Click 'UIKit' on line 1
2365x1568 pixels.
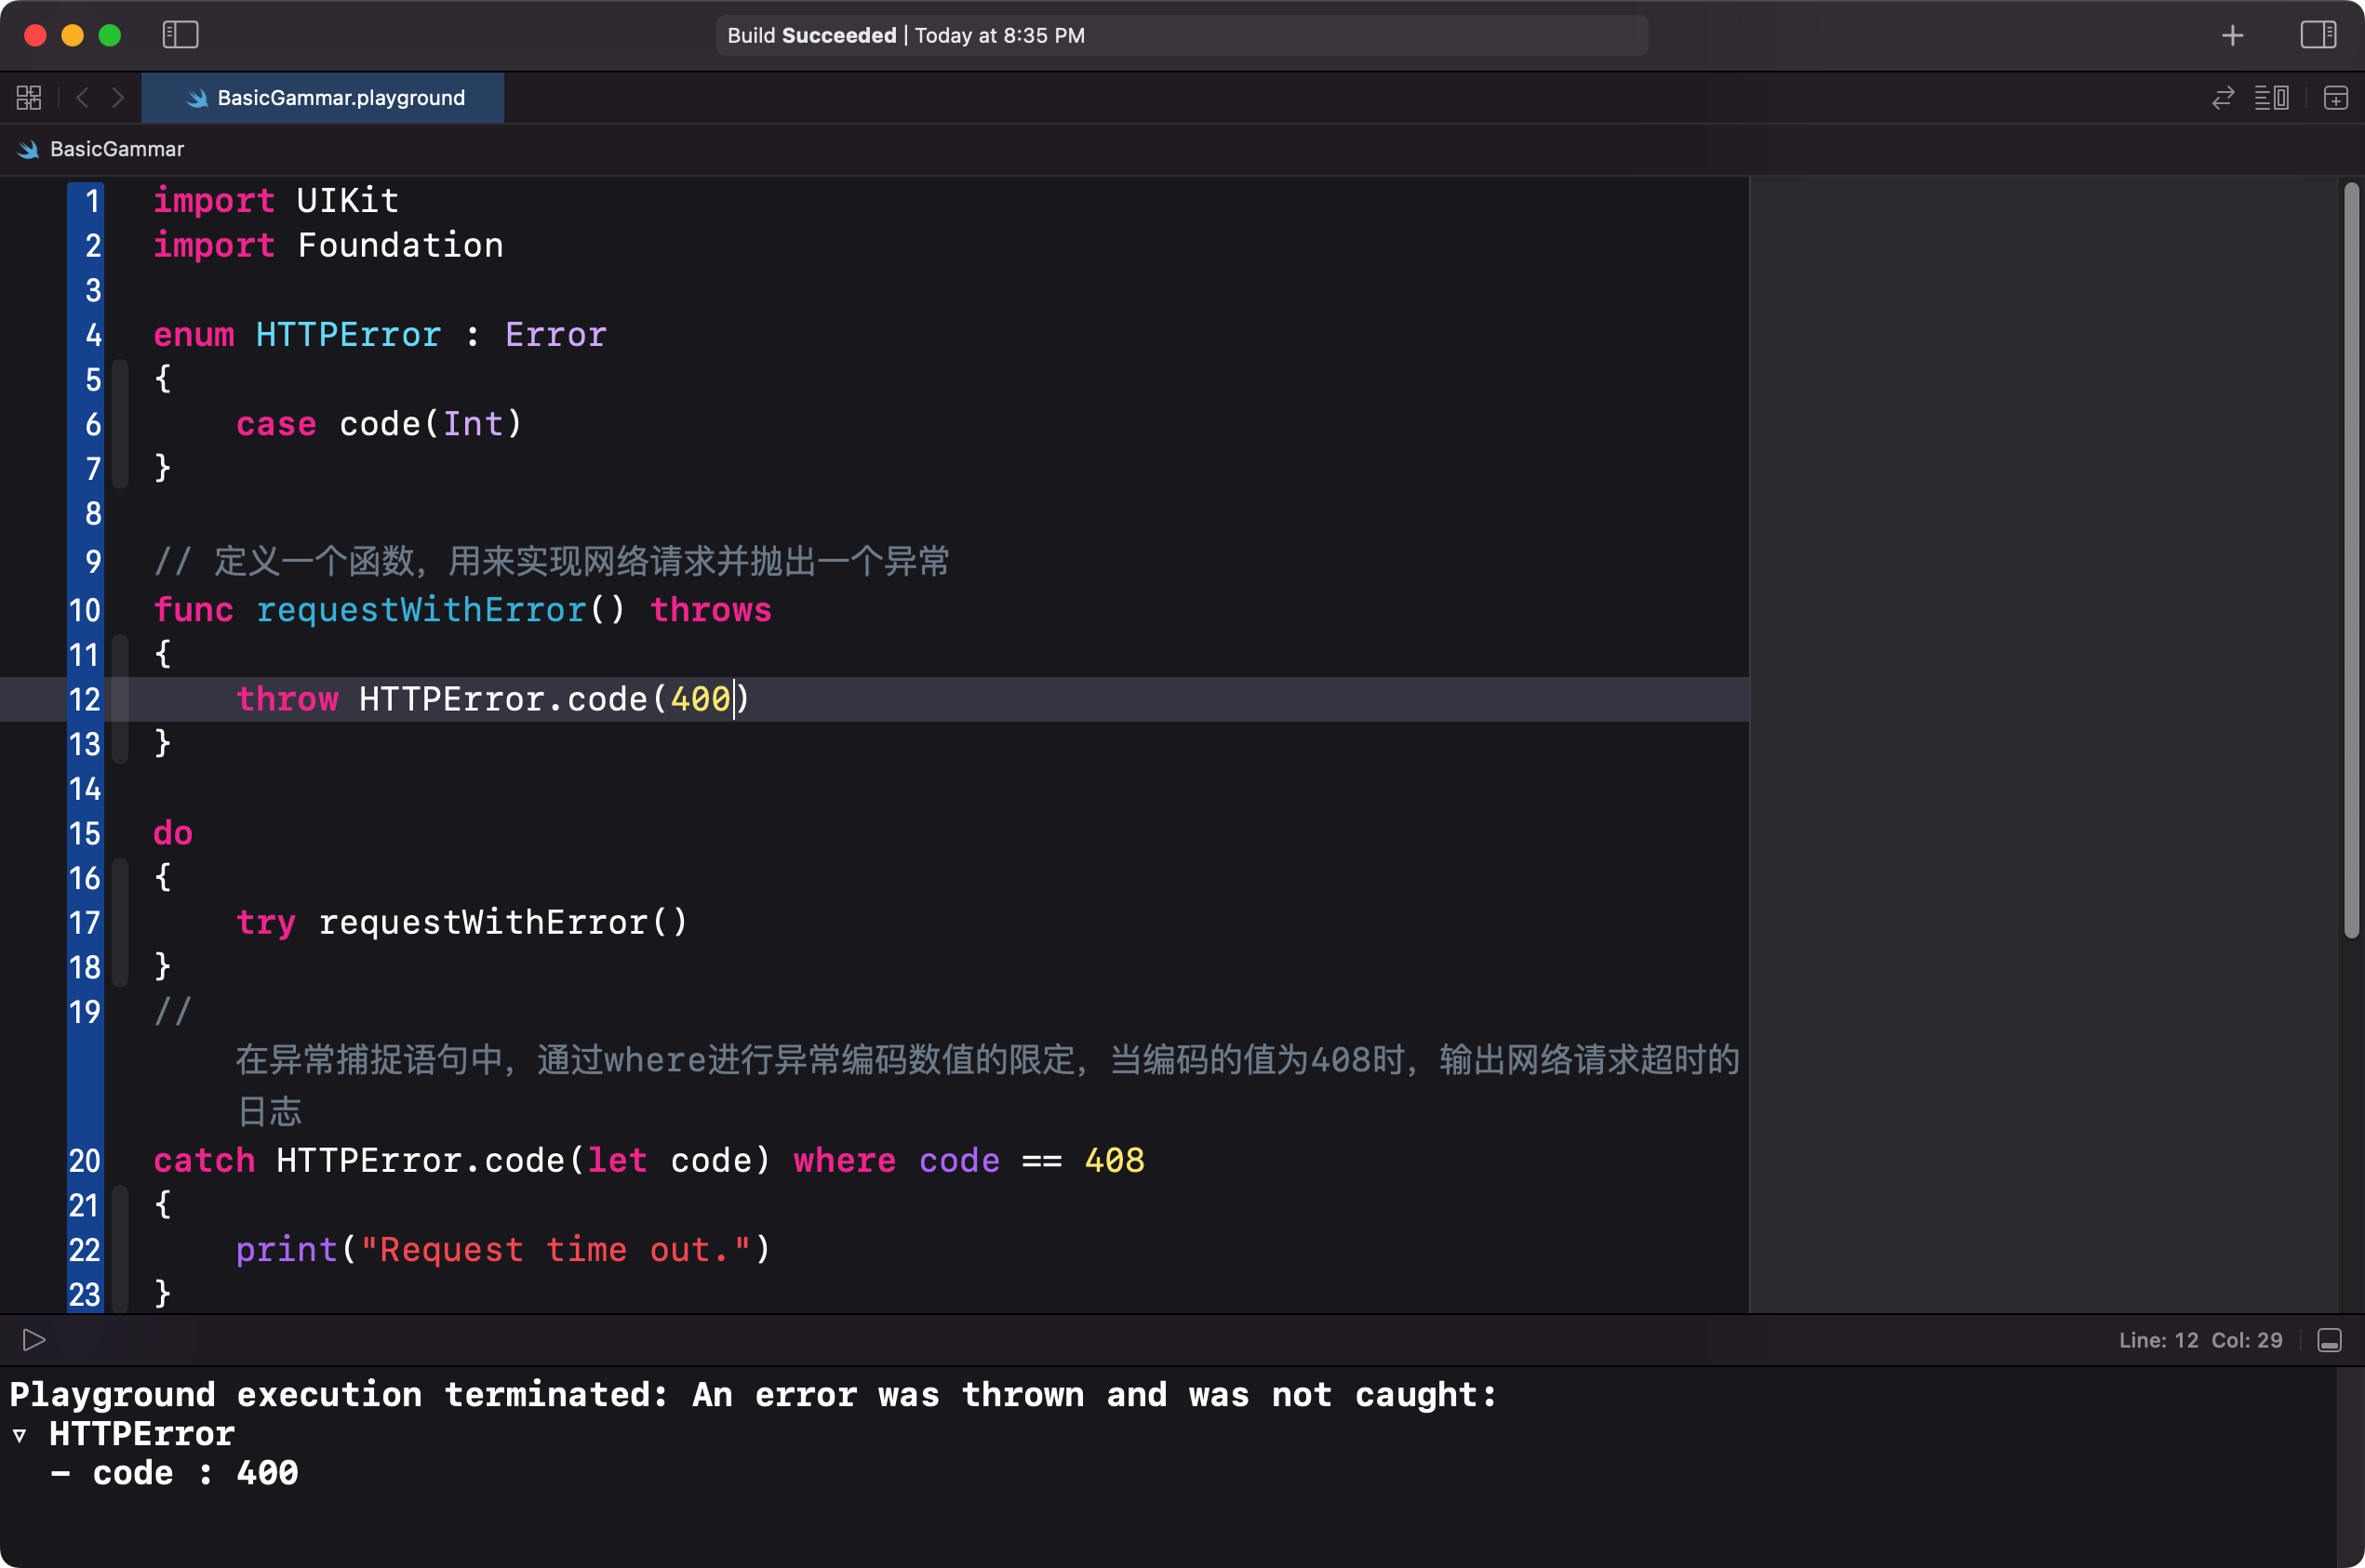point(347,200)
